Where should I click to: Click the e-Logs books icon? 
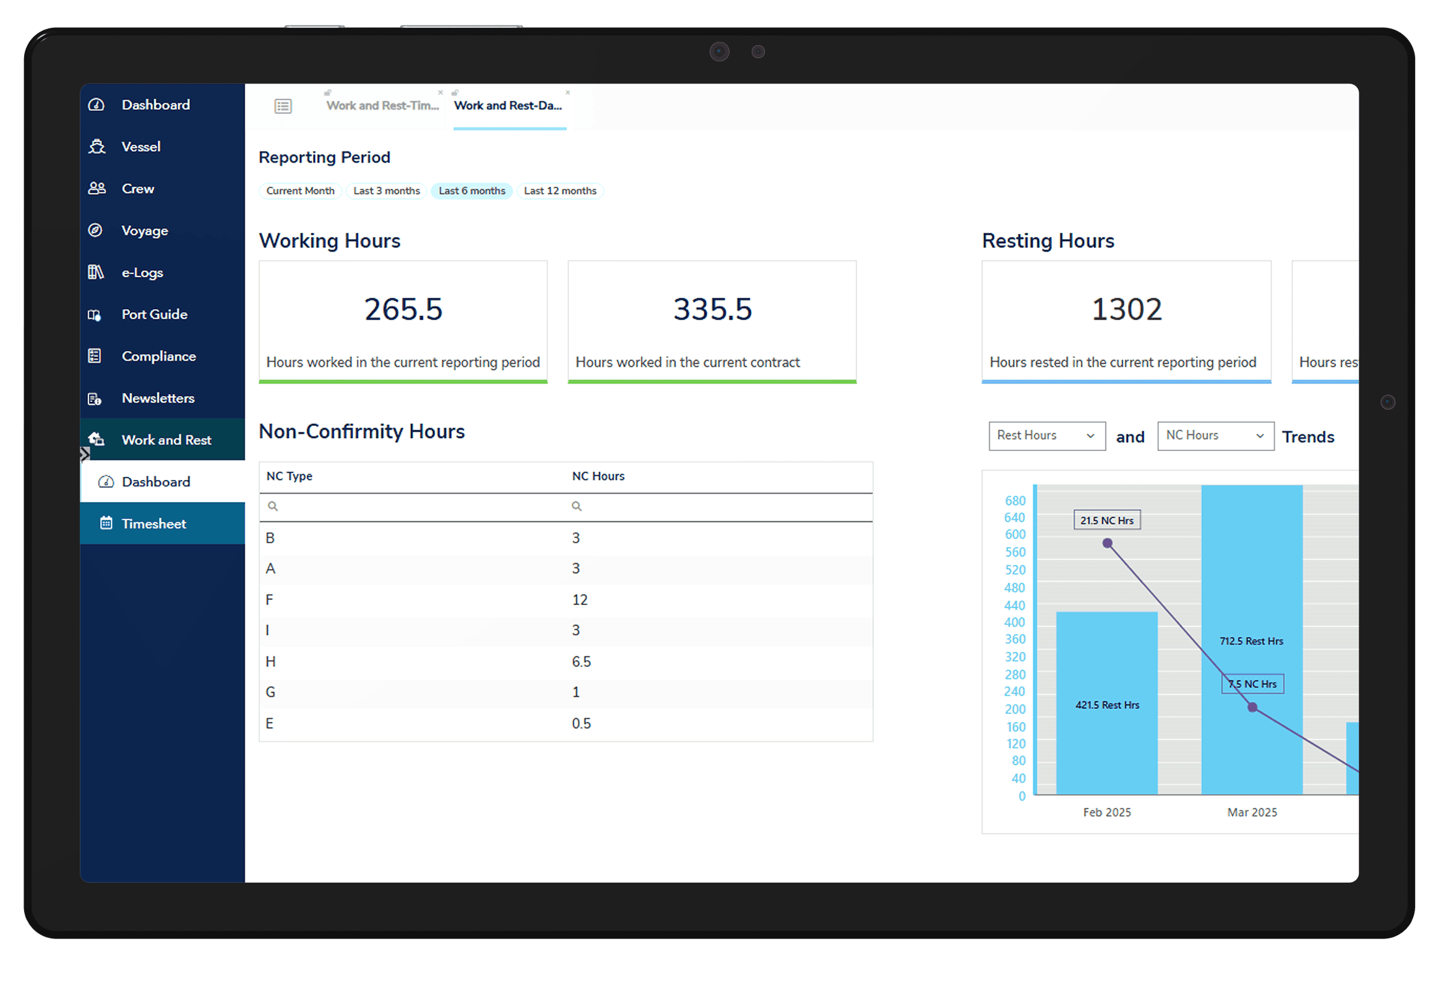click(95, 272)
